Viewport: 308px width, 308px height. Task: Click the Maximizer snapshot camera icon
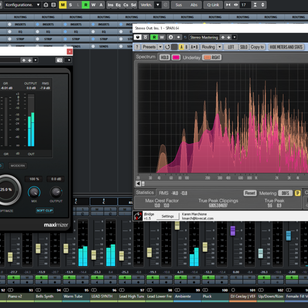(x=60, y=60)
